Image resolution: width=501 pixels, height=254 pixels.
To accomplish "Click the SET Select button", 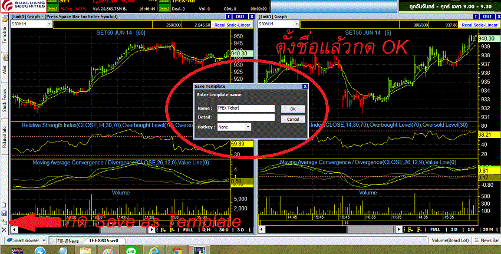I will pyautogui.click(x=52, y=9).
